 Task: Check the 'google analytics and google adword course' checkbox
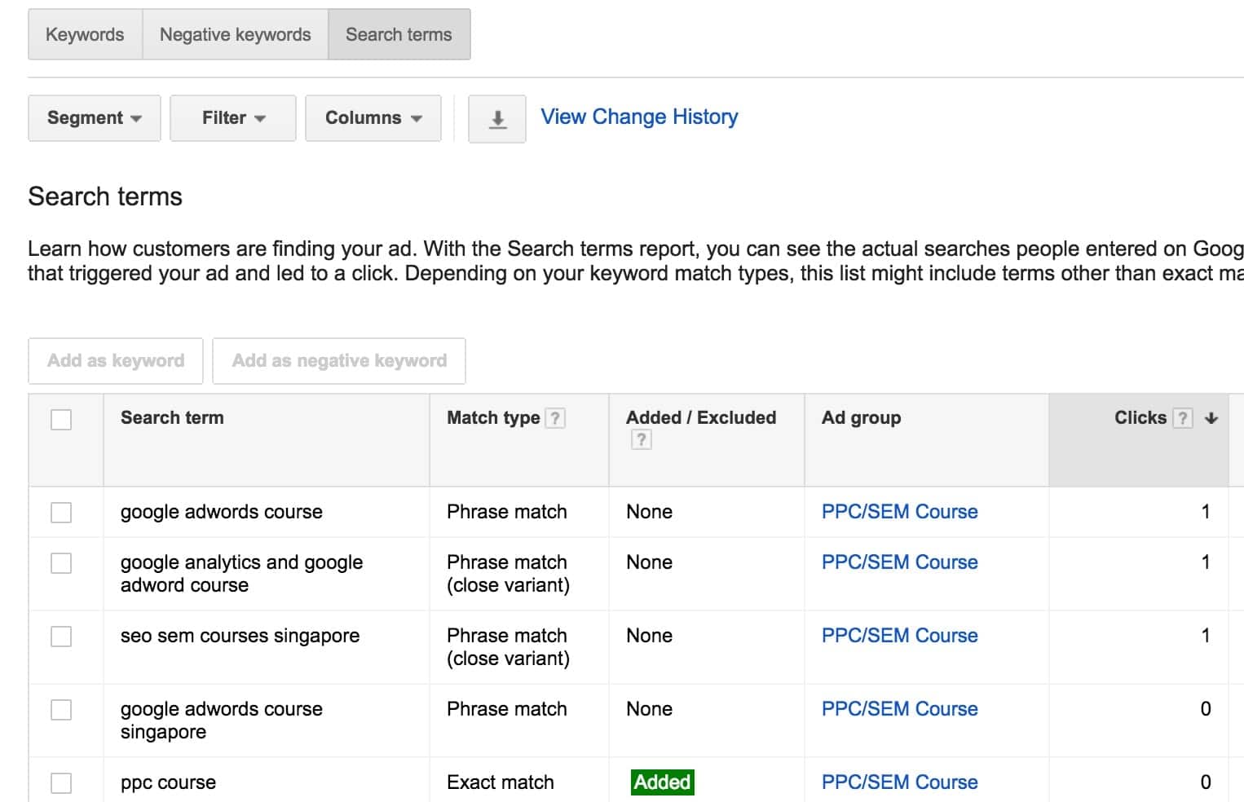61,563
